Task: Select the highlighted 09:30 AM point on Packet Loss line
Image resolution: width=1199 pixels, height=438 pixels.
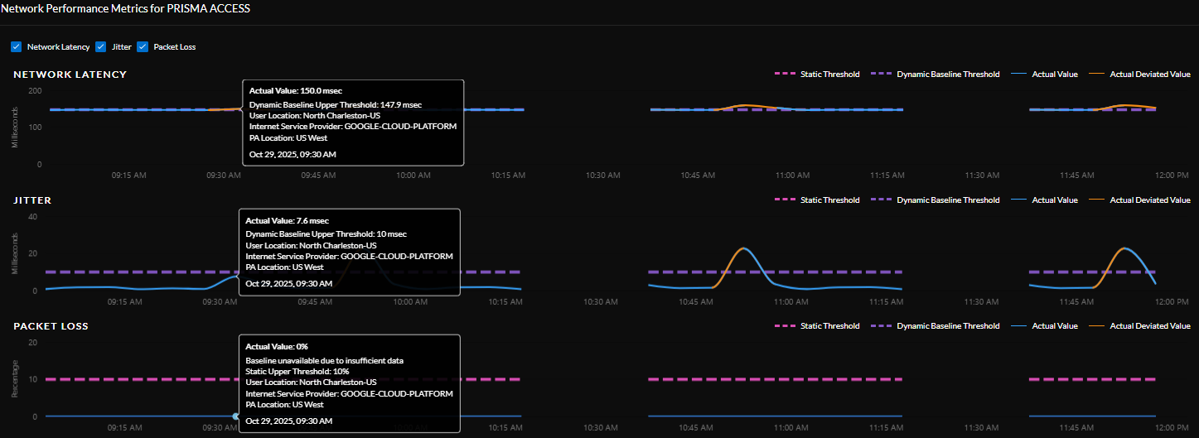Action: tap(236, 416)
